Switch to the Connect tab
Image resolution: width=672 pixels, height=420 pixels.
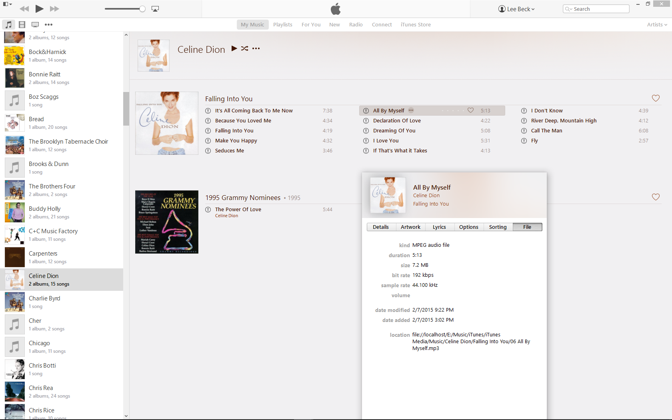382,25
